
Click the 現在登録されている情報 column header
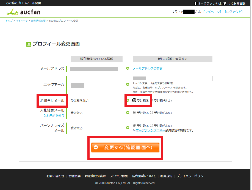96,59
